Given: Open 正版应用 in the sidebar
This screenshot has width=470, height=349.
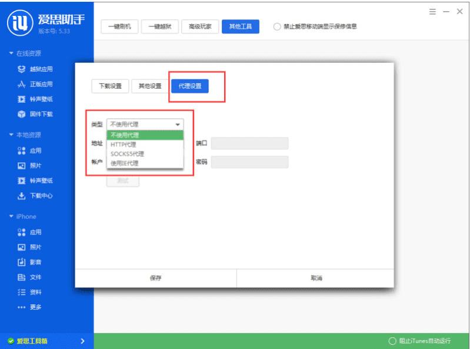Looking at the screenshot, I should [x=35, y=84].
